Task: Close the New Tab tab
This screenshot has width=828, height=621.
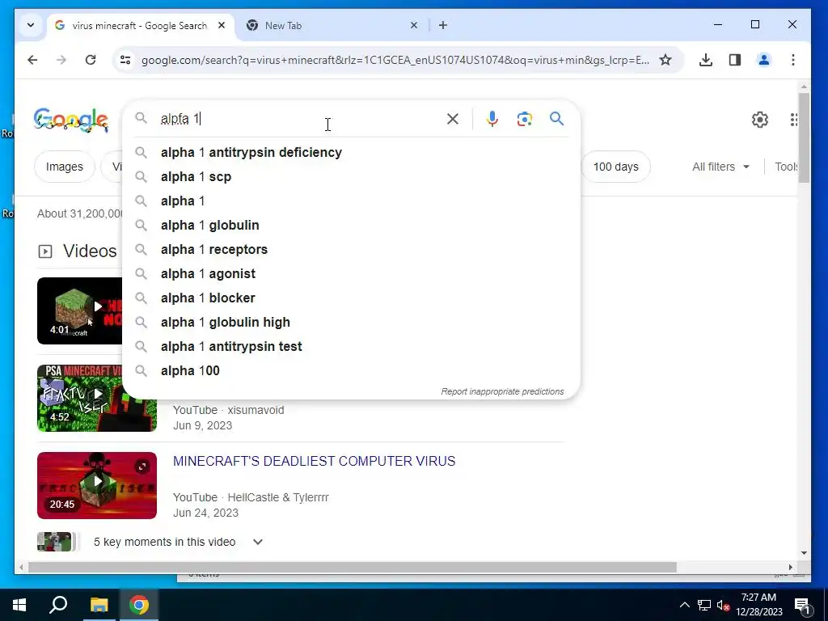Action: [414, 25]
